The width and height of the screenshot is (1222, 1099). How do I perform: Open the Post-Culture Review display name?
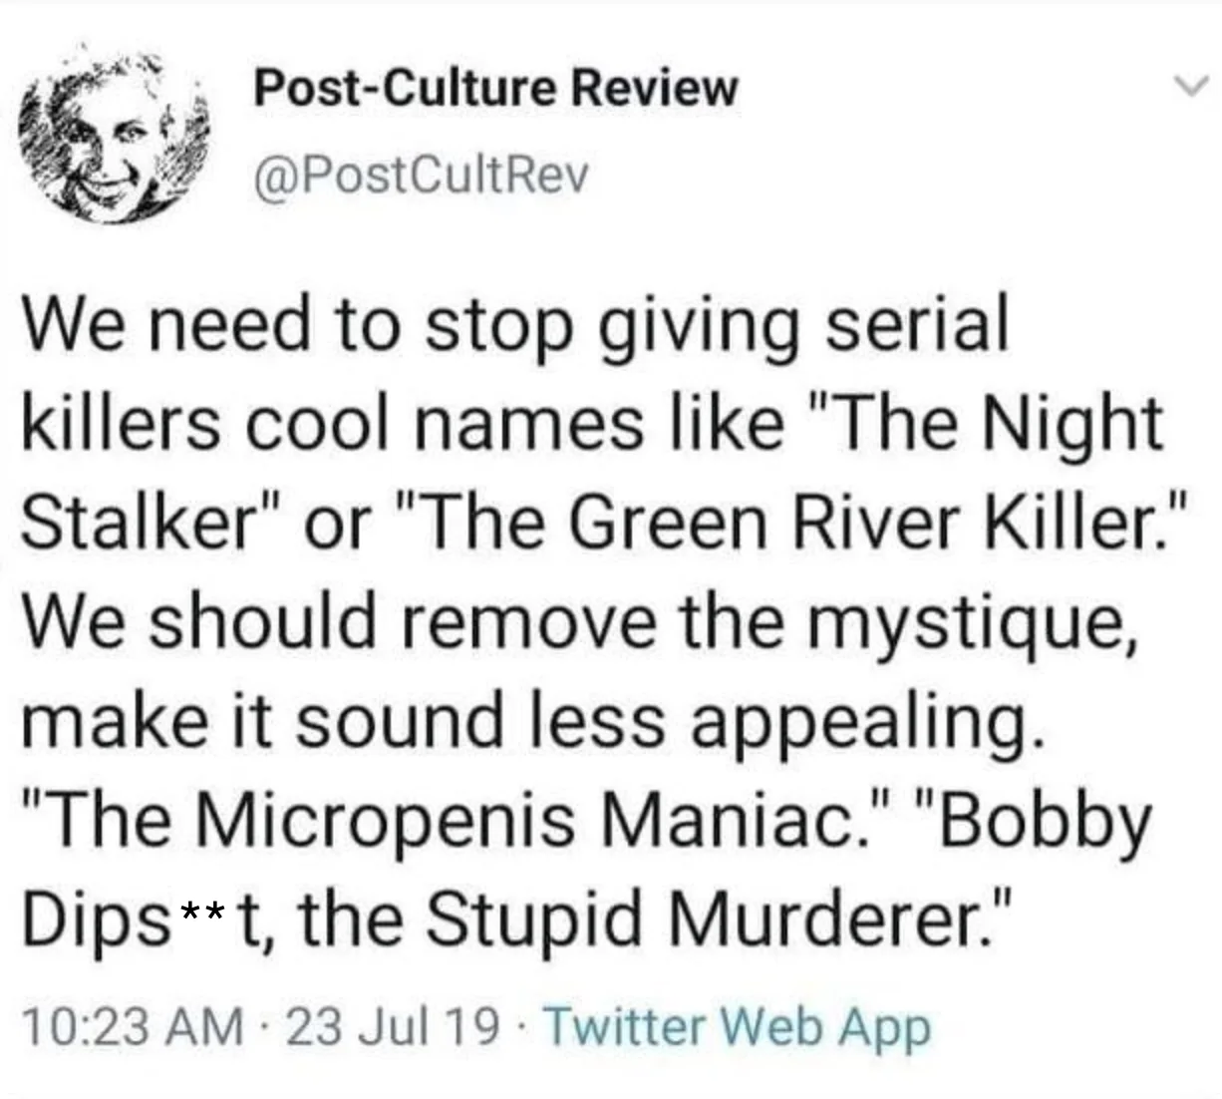(x=495, y=89)
